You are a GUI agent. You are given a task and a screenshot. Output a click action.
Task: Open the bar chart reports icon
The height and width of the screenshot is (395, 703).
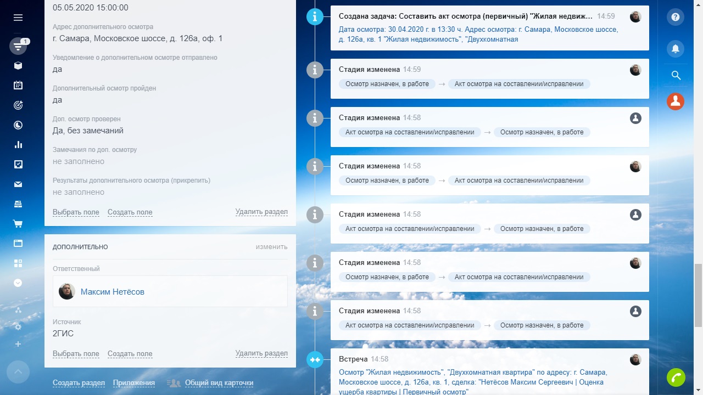[18, 145]
